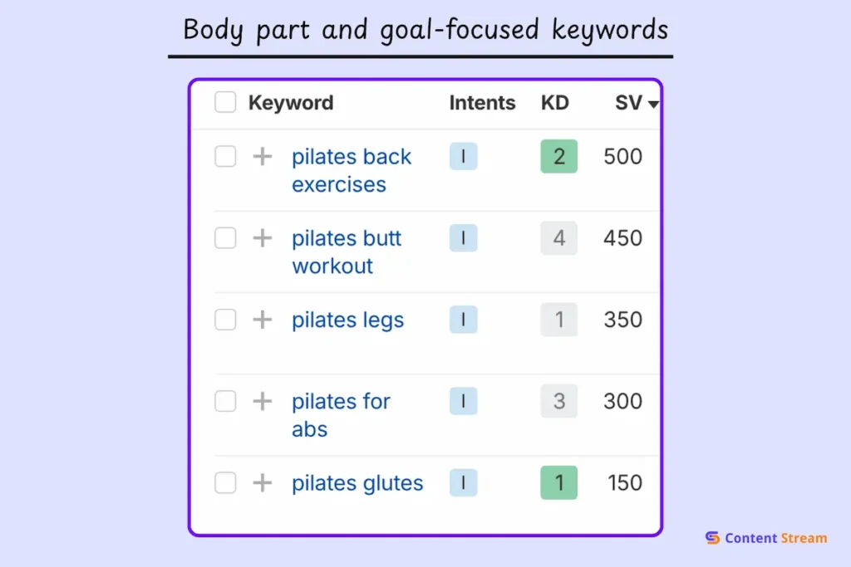This screenshot has width=851, height=567.
Task: Click plus icon beside pilates glutes
Action: pyautogui.click(x=263, y=483)
